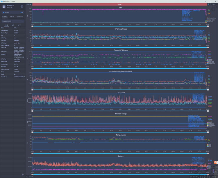Click the FPS chart right range slider handle
218x178 pixels.
pyautogui.click(x=208, y=26)
